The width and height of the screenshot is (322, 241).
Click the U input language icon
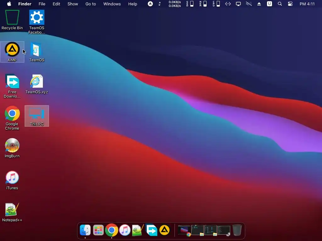tap(269, 4)
